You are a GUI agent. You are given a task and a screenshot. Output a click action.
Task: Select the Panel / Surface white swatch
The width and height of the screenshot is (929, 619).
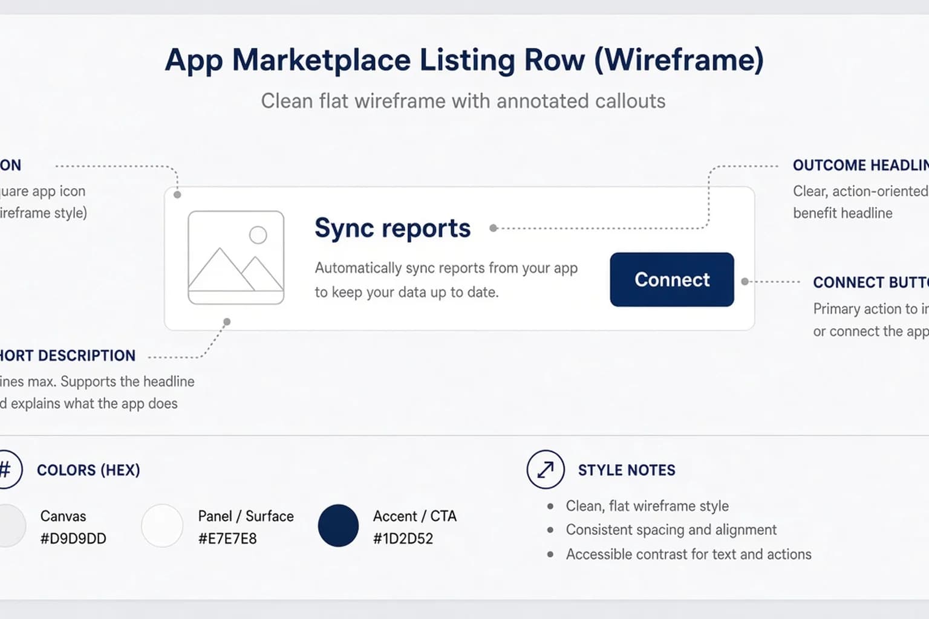point(162,525)
